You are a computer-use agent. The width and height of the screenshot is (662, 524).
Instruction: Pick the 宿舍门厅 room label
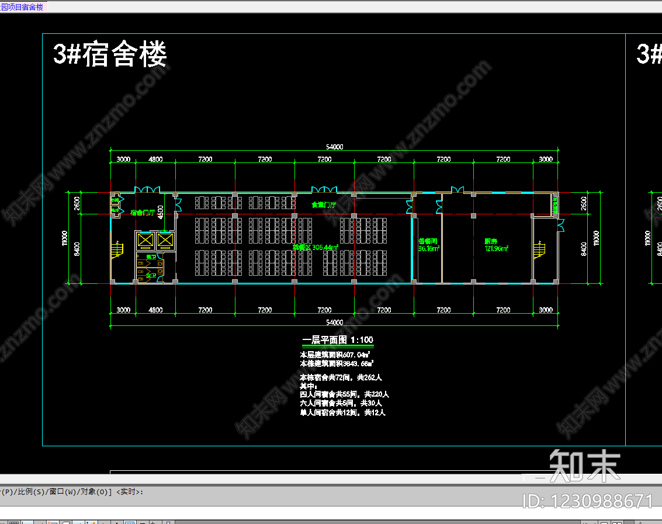pos(143,213)
